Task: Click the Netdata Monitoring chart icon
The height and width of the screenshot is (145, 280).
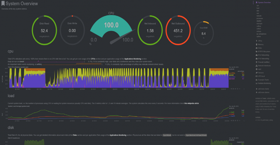Action: (x=256, y=83)
